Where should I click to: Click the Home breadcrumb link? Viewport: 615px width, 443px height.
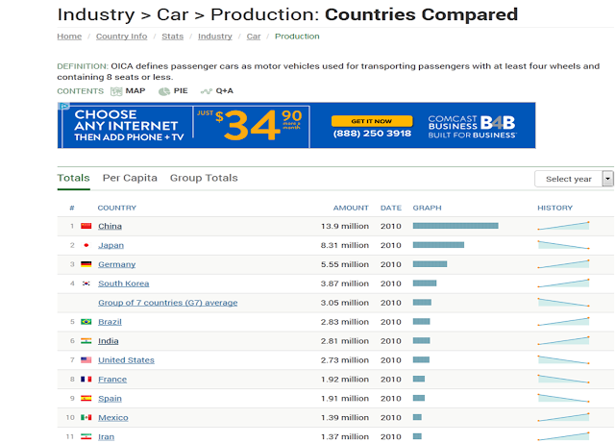tap(69, 37)
